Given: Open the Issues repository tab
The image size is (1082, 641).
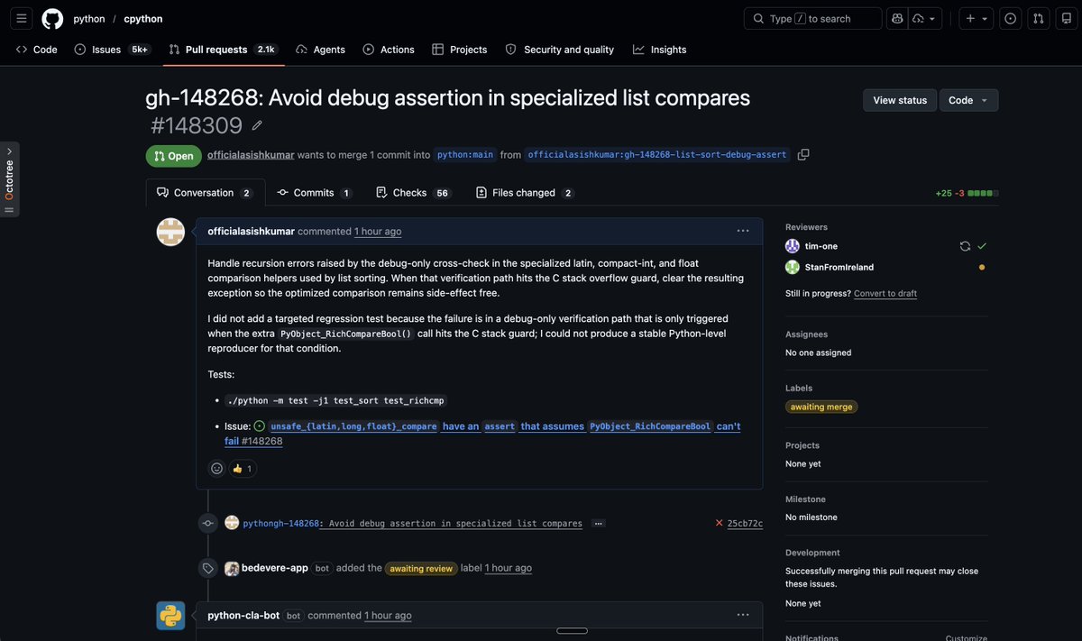Looking at the screenshot, I should [111, 50].
